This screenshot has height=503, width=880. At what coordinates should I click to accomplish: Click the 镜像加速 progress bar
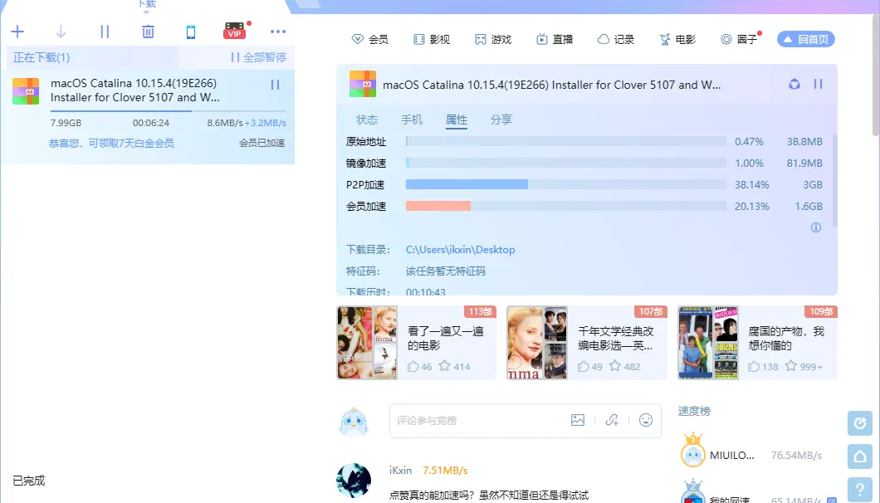point(565,163)
